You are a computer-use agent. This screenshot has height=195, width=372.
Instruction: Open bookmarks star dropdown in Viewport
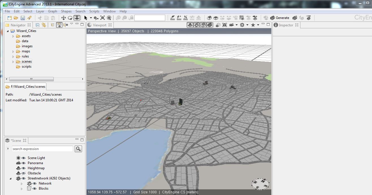(x=258, y=25)
